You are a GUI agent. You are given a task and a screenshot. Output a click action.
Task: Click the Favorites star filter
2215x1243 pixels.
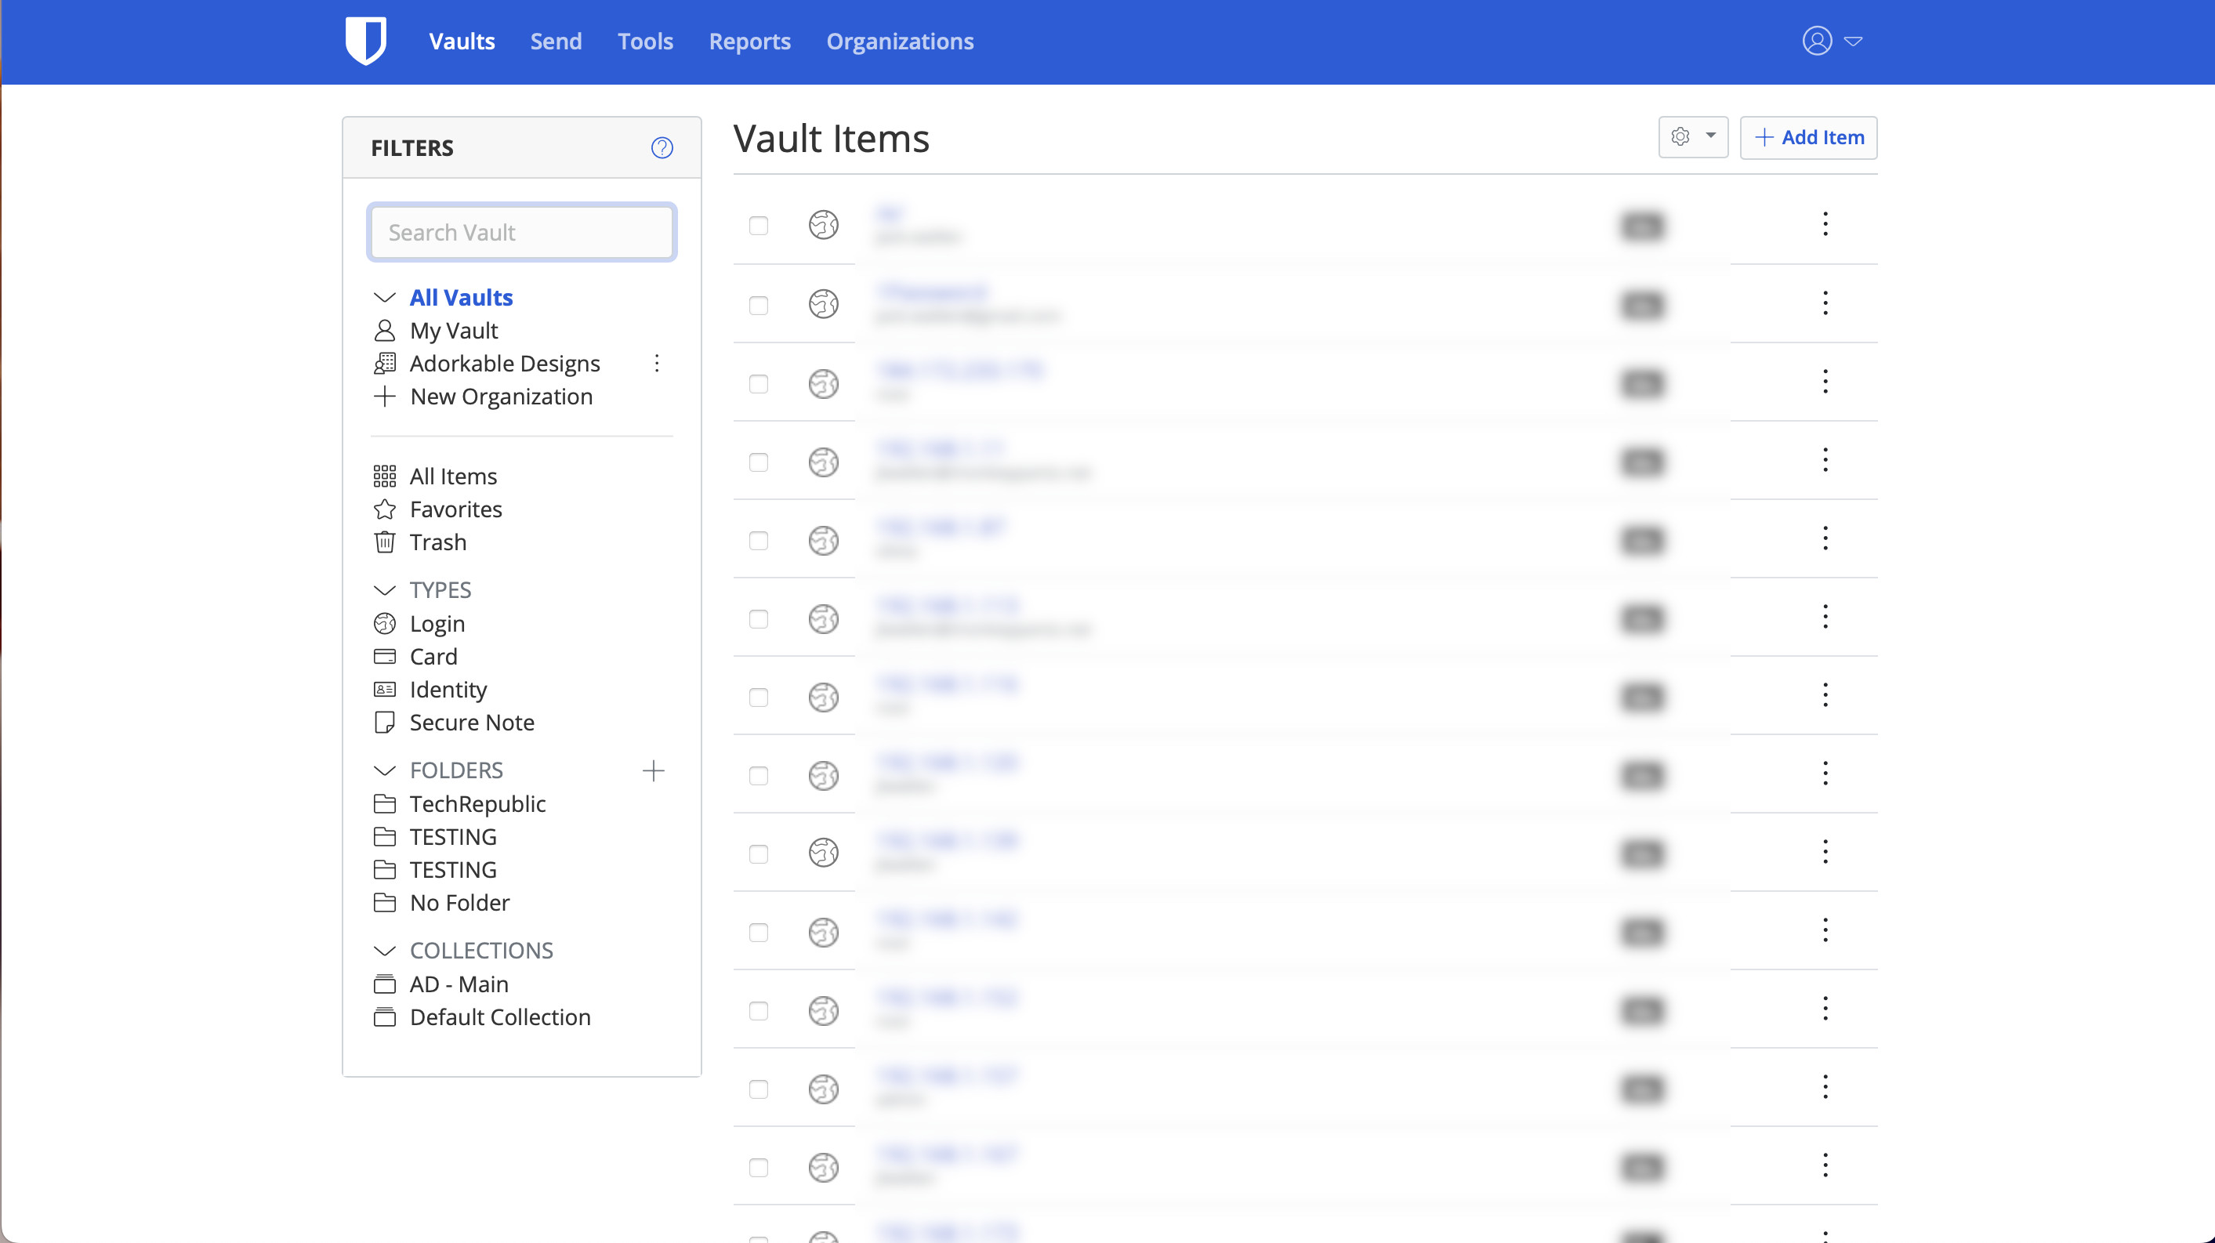385,509
